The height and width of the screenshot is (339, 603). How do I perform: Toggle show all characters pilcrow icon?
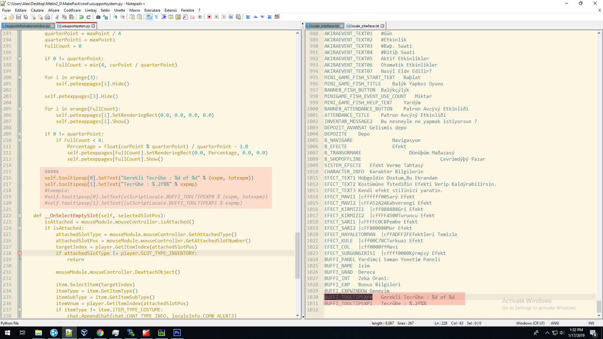pos(156,17)
